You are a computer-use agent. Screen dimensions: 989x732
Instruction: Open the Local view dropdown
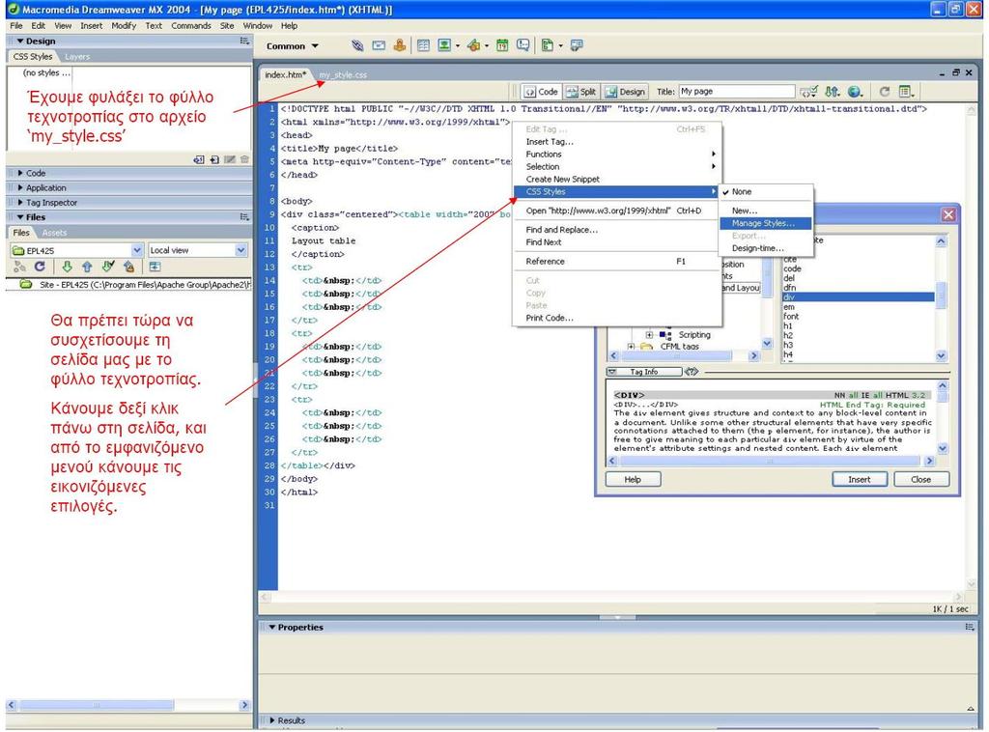coord(240,250)
